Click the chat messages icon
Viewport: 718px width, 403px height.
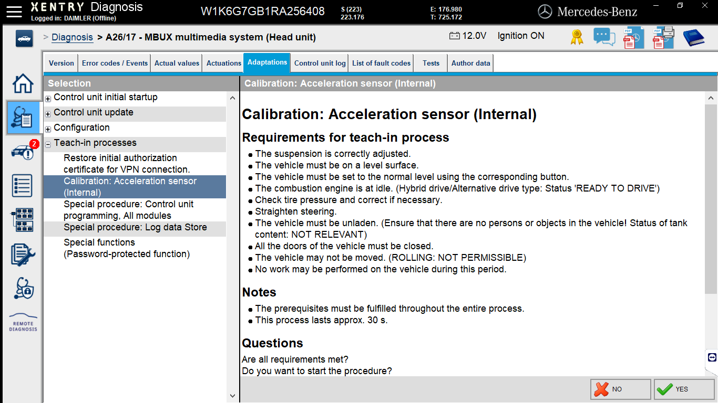(604, 37)
